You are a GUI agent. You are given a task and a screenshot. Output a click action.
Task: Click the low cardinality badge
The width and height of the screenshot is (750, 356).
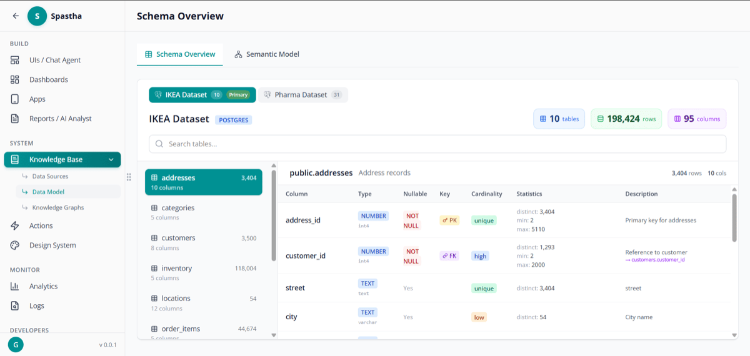tap(479, 317)
